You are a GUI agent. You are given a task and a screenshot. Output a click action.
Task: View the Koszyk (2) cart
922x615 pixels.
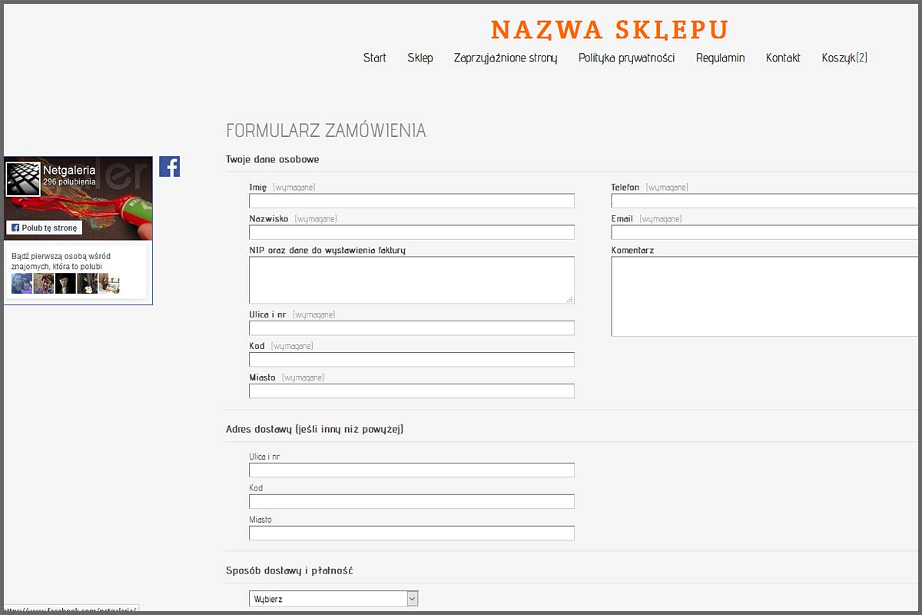pyautogui.click(x=844, y=58)
